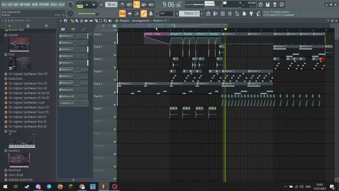Select the Mute tool in playlist
Image resolution: width=339 pixels, height=191 pixels.
[x=86, y=21]
